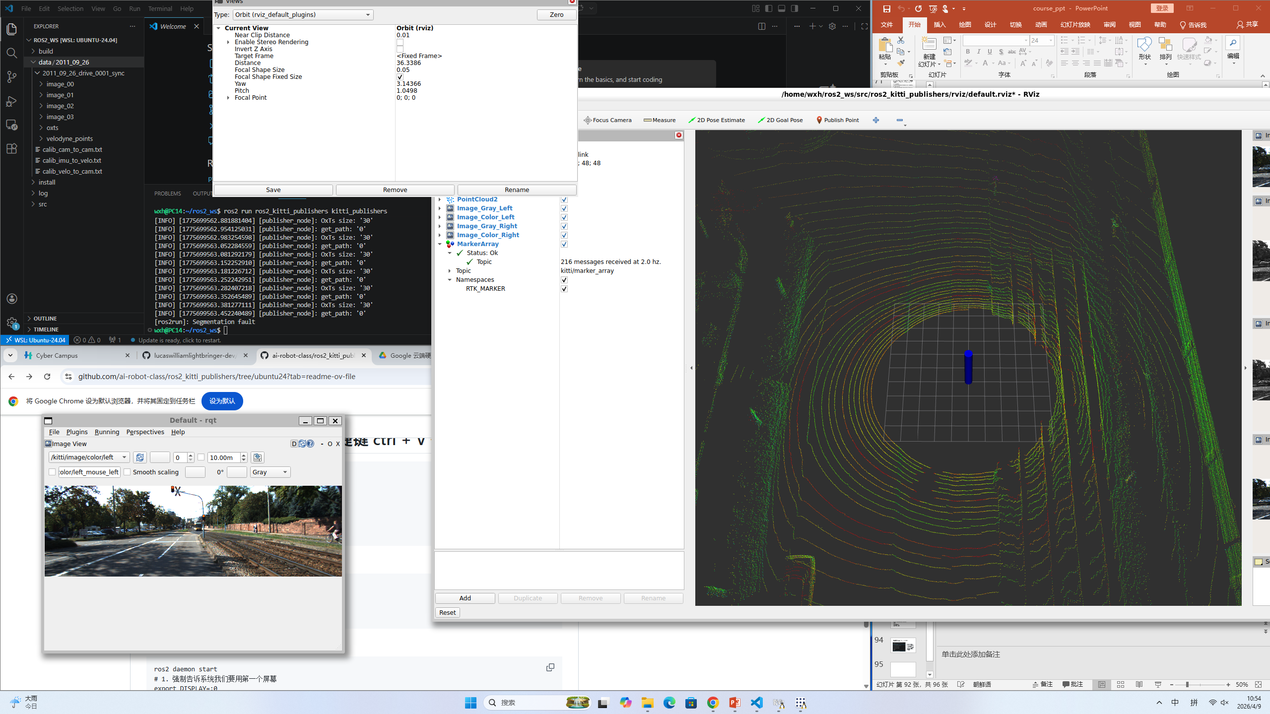Viewport: 1270px width, 714px height.
Task: Click Bold in PowerPoint ribbon
Action: [967, 52]
